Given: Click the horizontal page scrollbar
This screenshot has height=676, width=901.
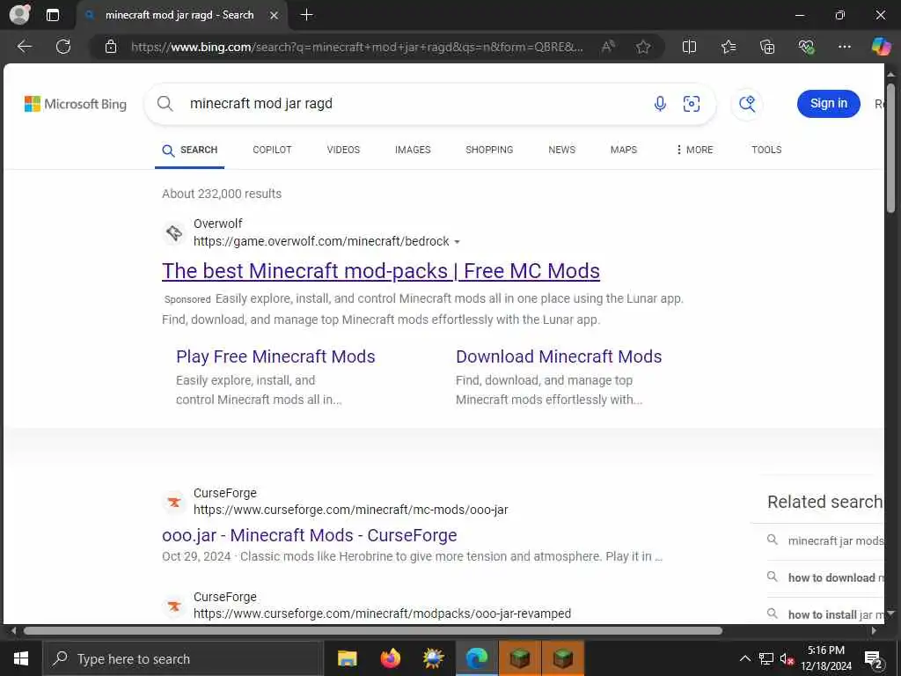Looking at the screenshot, I should tap(372, 631).
